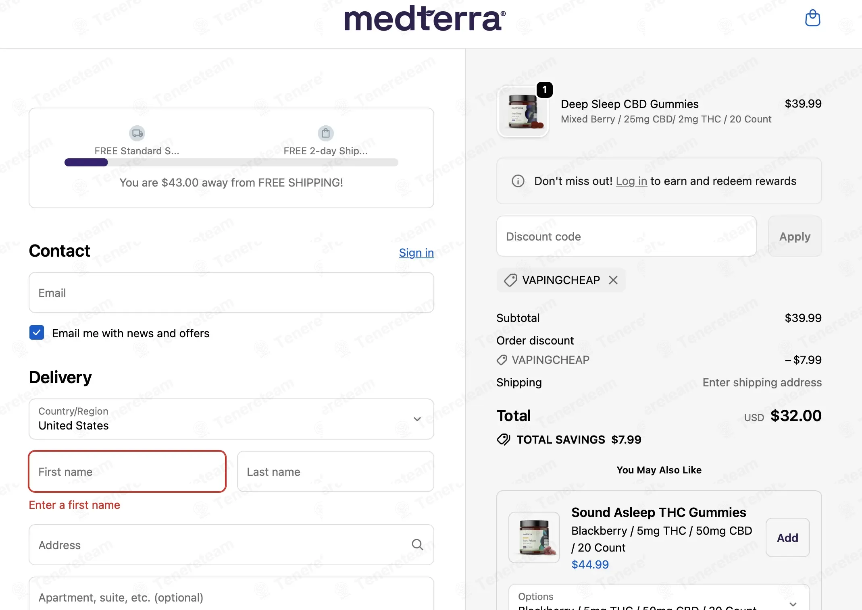
Task: Click the Enter a first name error
Action: 75,505
